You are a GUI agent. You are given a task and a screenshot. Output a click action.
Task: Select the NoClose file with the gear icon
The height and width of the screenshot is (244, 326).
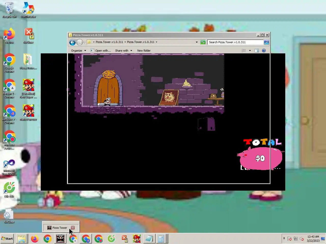pos(9,216)
